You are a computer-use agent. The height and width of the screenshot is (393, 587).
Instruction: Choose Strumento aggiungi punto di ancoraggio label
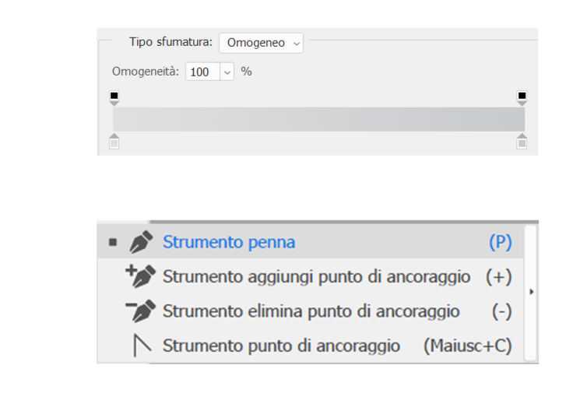pyautogui.click(x=316, y=276)
